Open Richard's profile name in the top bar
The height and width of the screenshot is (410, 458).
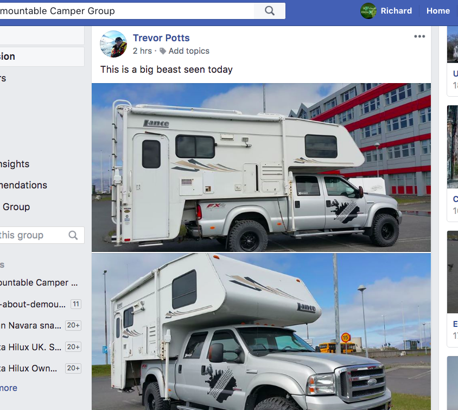tap(396, 11)
